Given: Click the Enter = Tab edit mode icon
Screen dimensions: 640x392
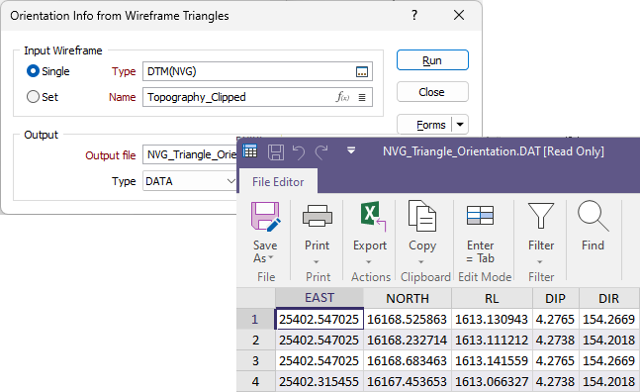Looking at the screenshot, I should pyautogui.click(x=480, y=215).
